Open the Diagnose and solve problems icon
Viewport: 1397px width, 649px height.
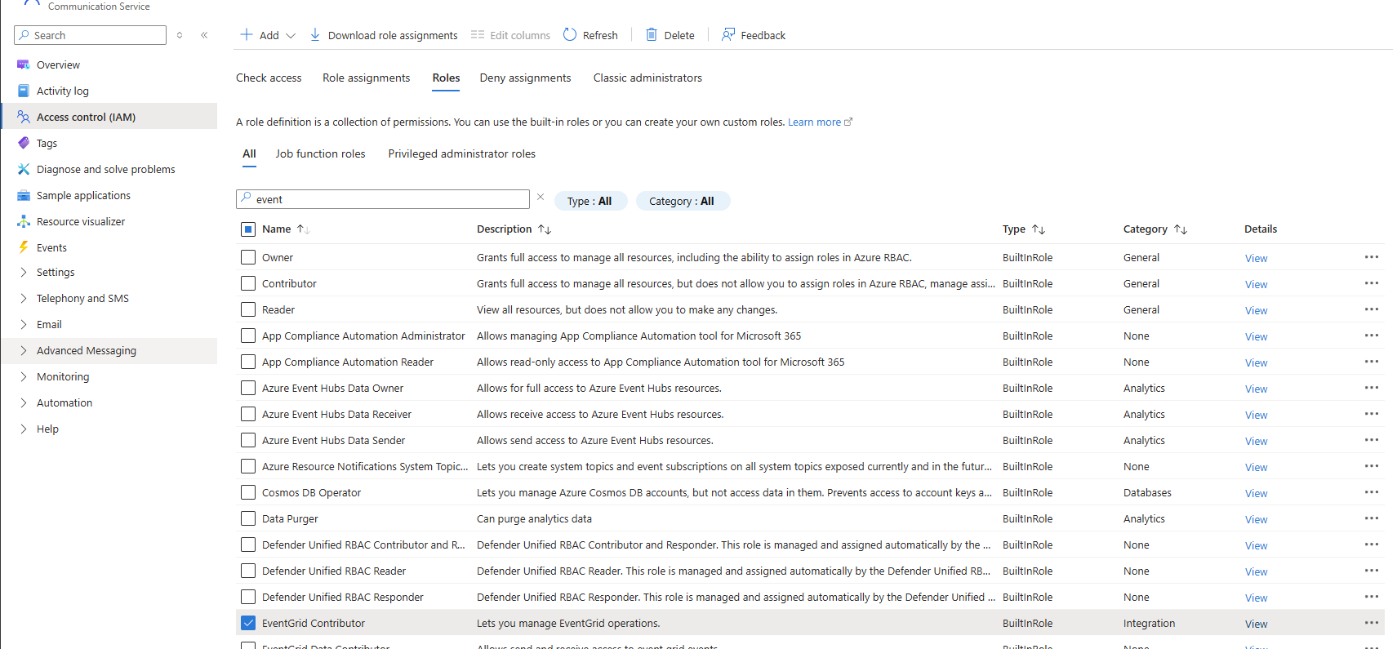[x=24, y=169]
